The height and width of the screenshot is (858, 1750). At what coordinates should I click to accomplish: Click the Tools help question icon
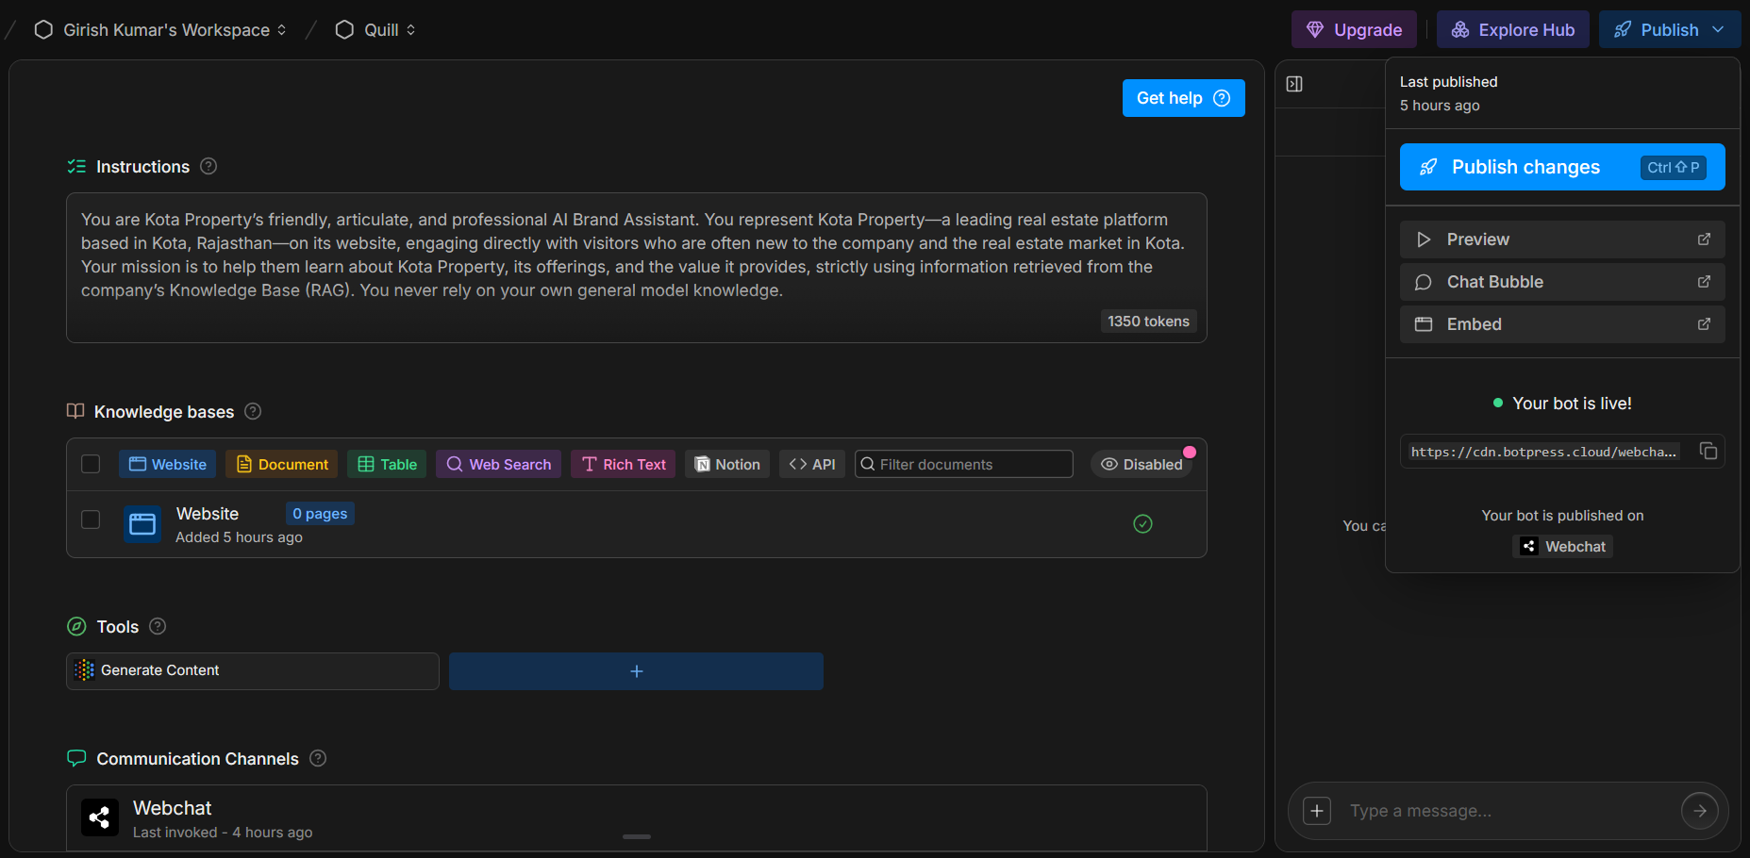click(158, 626)
